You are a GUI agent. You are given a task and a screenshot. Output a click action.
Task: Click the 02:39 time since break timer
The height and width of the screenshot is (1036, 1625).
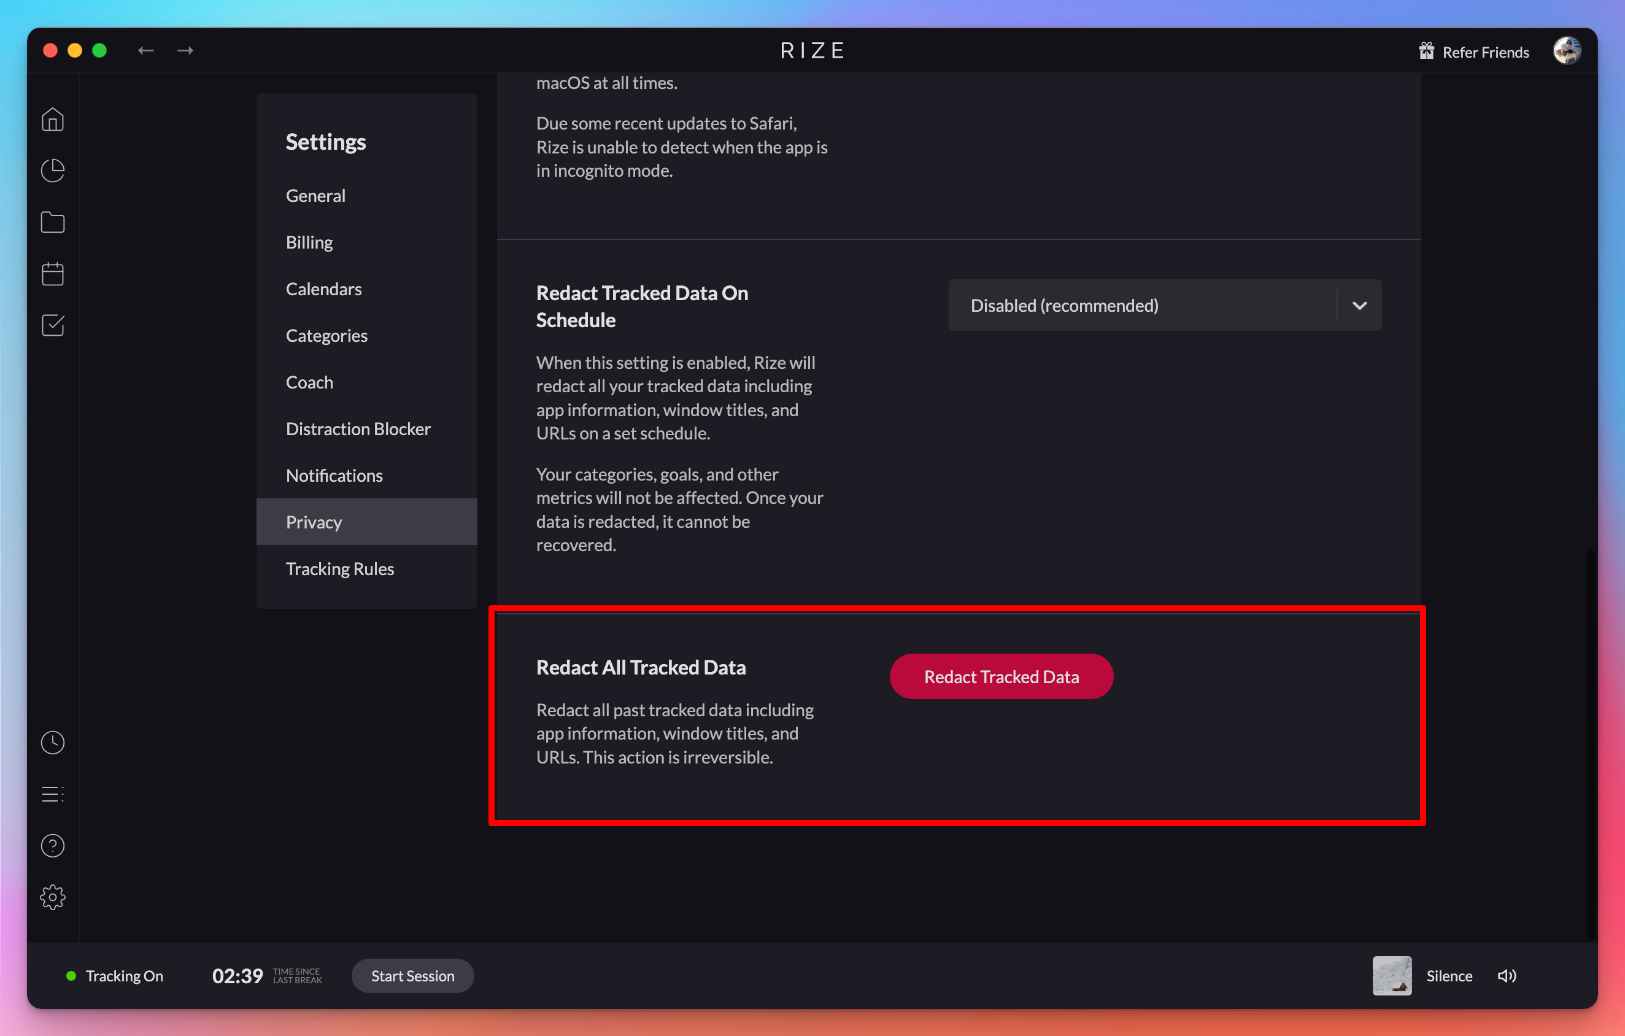click(x=237, y=975)
